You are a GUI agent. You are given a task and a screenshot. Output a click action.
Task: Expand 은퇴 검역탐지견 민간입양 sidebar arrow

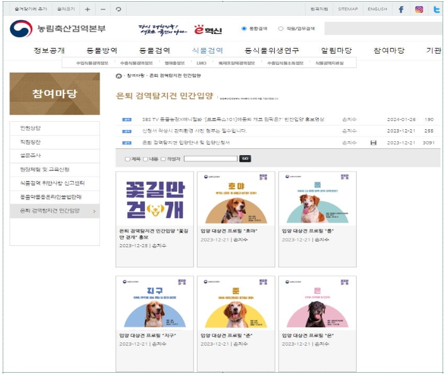click(x=95, y=211)
